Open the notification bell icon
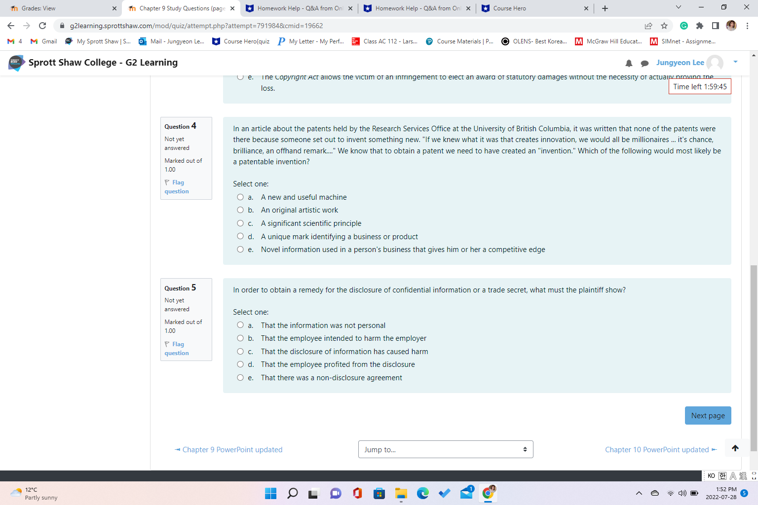This screenshot has height=505, width=758. coord(628,63)
